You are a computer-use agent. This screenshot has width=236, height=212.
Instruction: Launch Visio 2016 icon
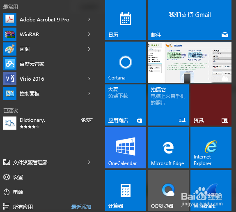(10, 79)
